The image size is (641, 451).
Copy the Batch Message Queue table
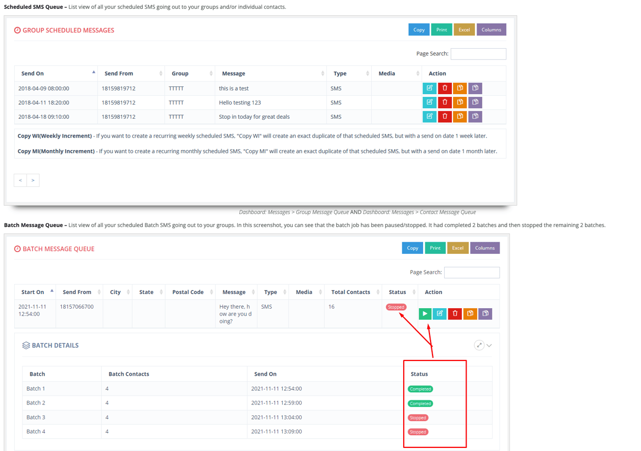(413, 248)
